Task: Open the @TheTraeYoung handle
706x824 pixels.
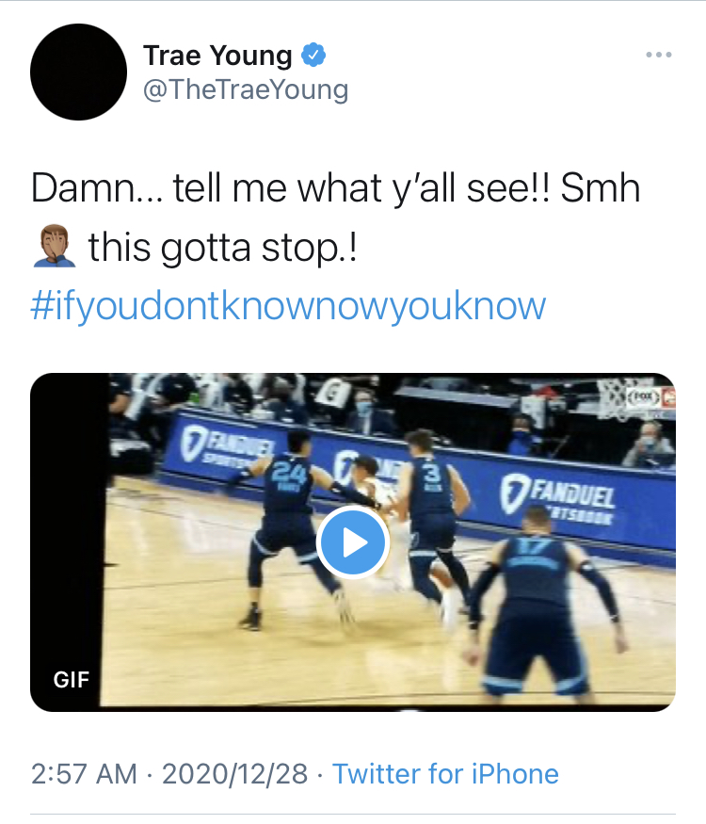Action: (x=246, y=89)
